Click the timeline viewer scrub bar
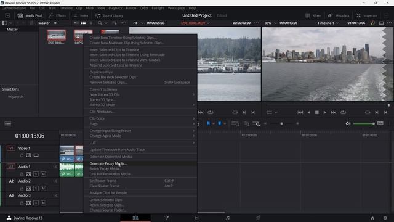The image size is (394, 222). click(x=328, y=105)
